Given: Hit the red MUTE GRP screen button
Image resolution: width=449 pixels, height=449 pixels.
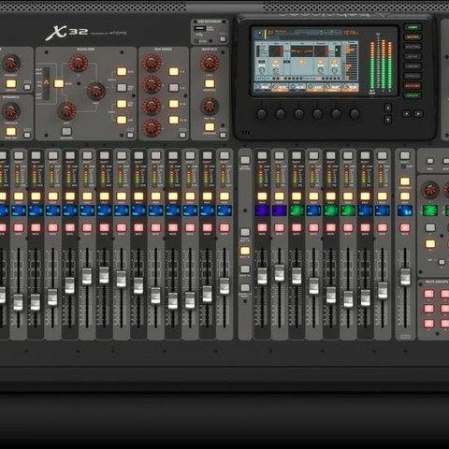Looking at the screenshot, I should [413, 85].
